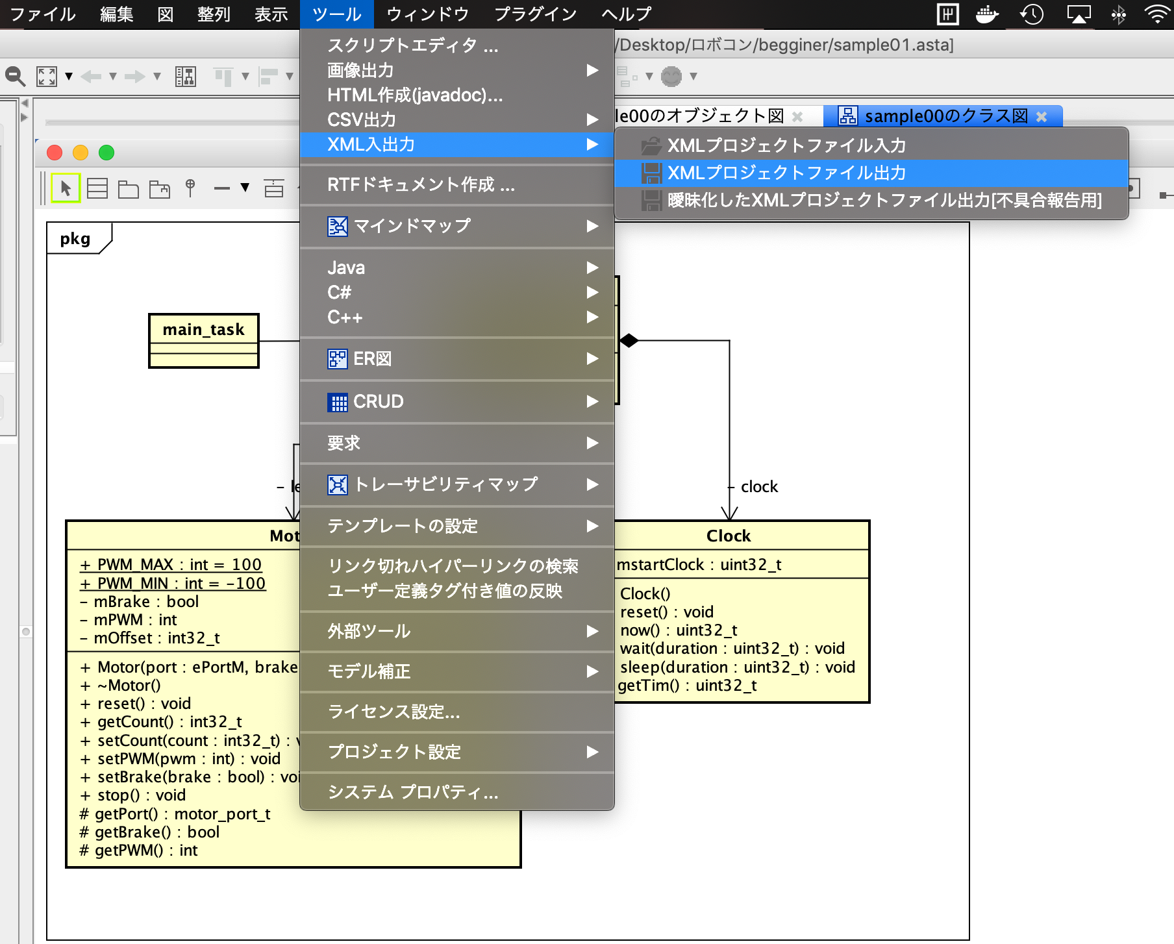This screenshot has width=1174, height=944.
Task: Select the subpackage folder tool
Action: pyautogui.click(x=160, y=190)
